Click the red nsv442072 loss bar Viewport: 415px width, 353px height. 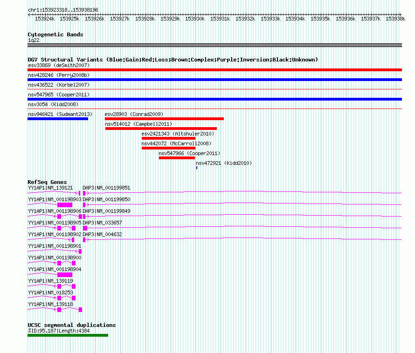pos(169,148)
